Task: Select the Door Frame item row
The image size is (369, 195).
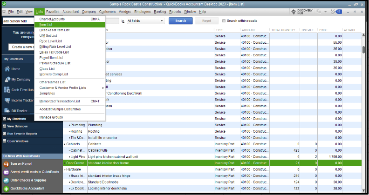Action: pos(212,163)
